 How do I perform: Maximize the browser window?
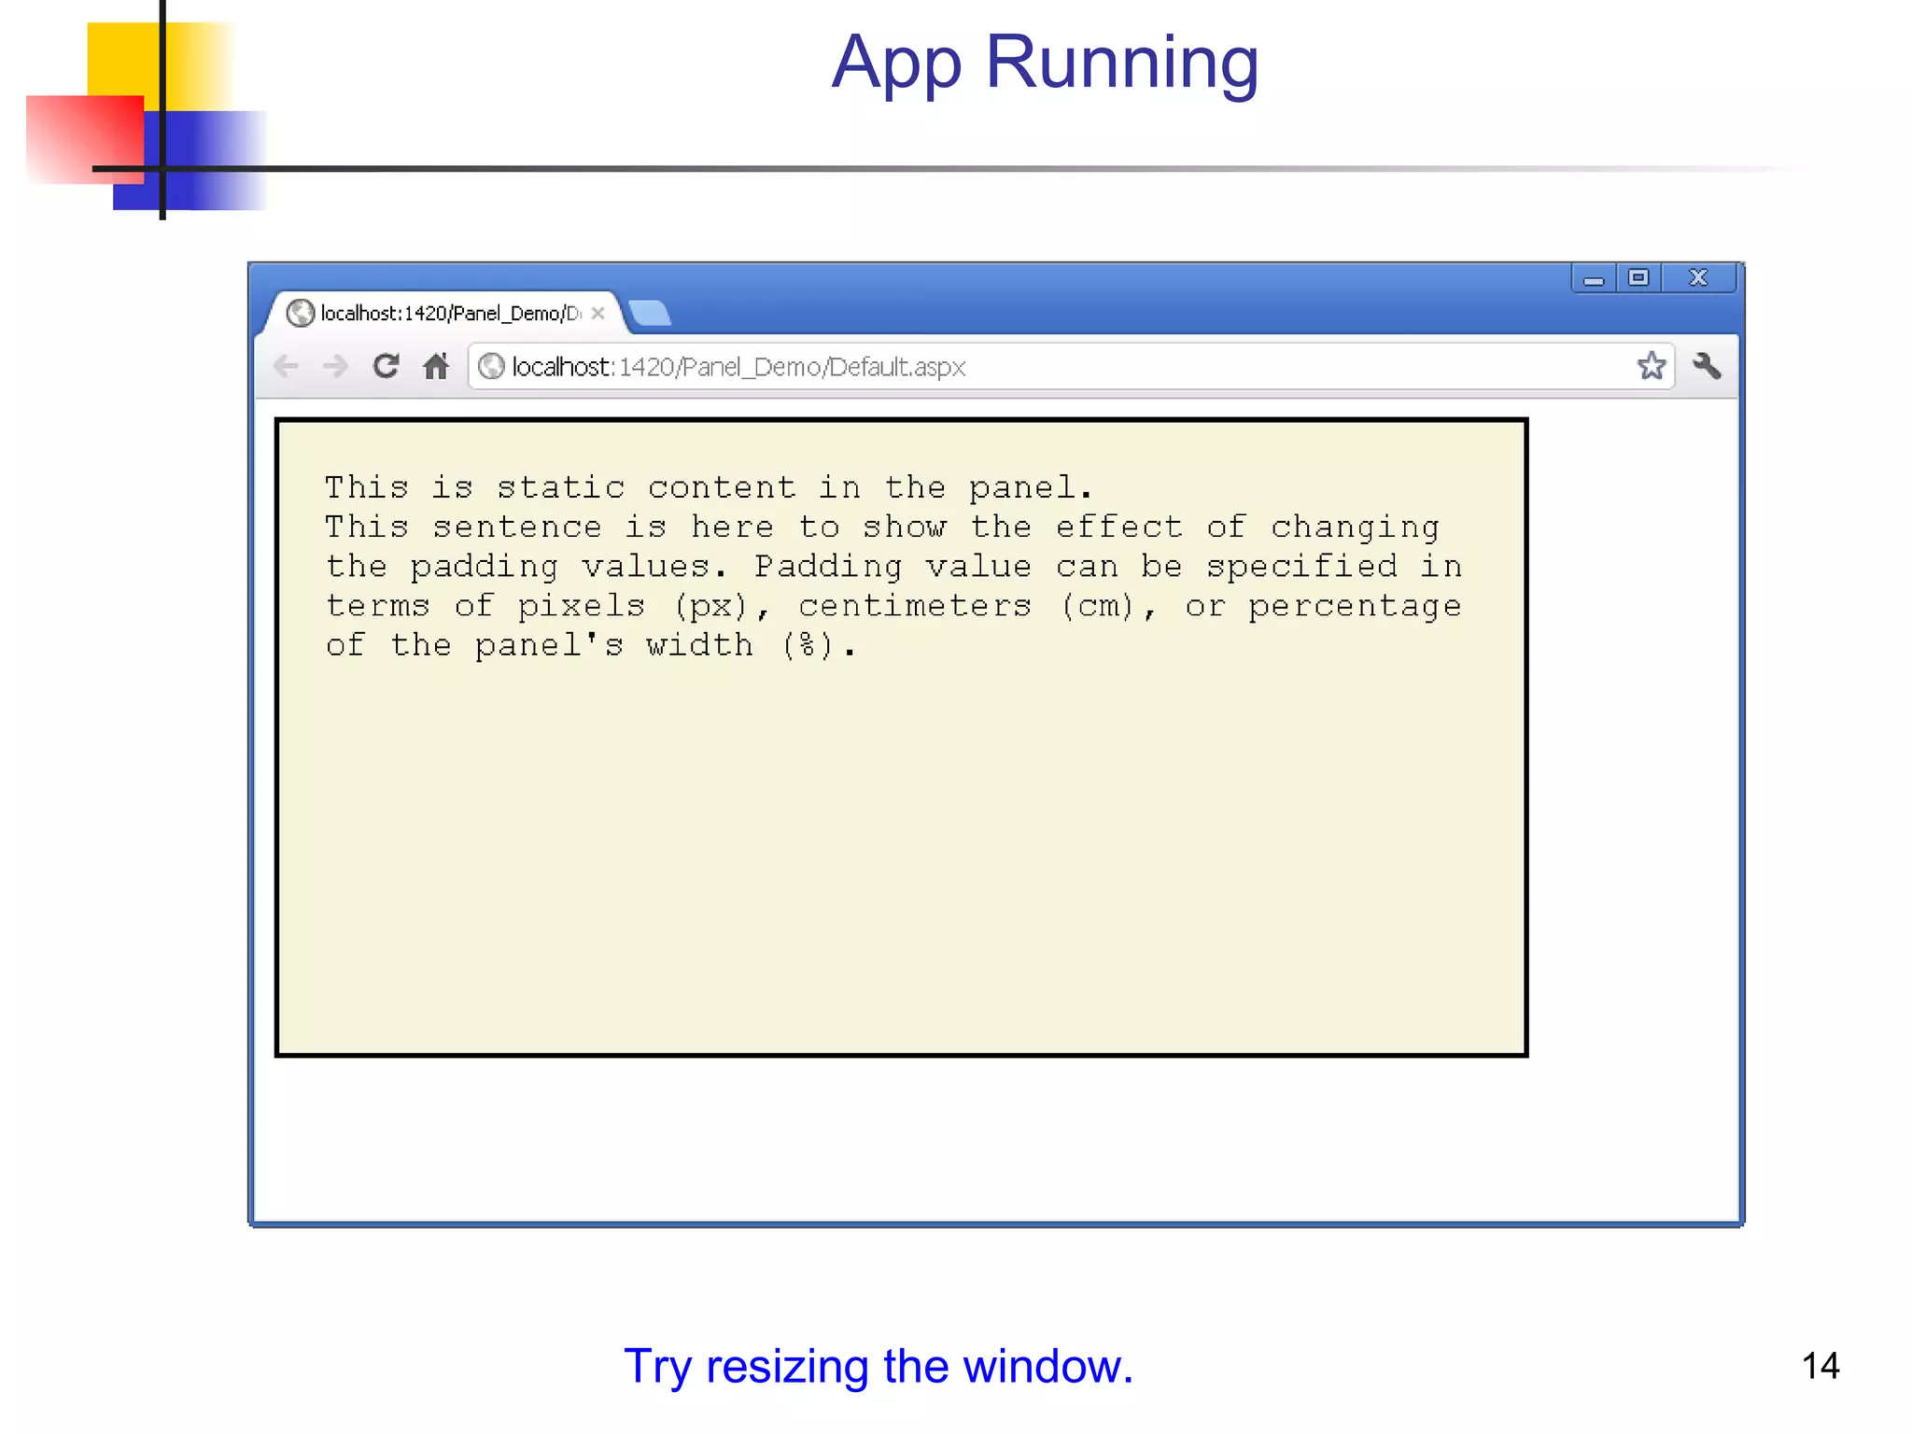click(x=1638, y=278)
